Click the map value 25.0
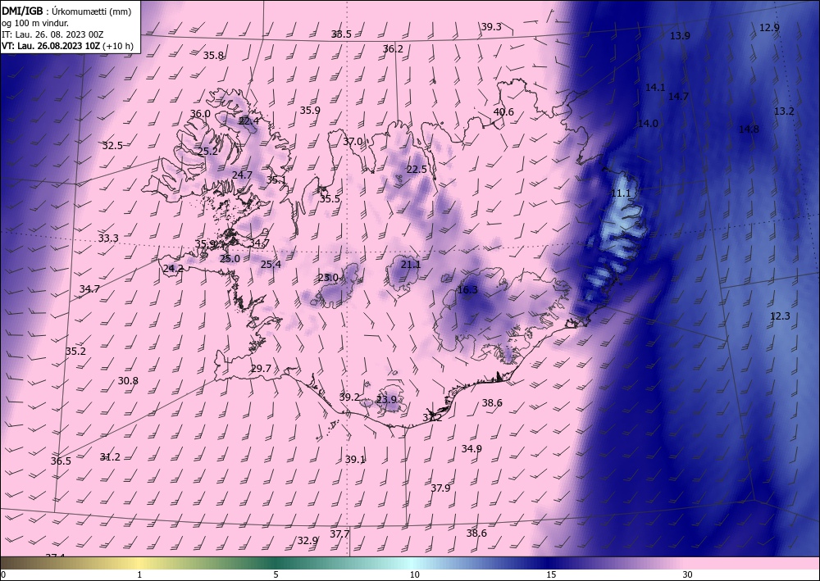The image size is (820, 581). pos(230,259)
